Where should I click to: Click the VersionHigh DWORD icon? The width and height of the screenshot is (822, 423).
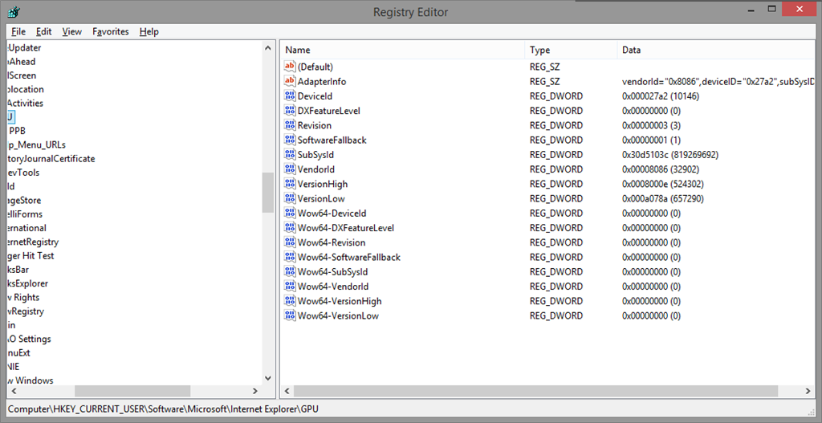tap(290, 184)
